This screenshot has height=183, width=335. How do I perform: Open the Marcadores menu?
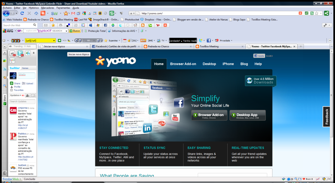(47, 8)
